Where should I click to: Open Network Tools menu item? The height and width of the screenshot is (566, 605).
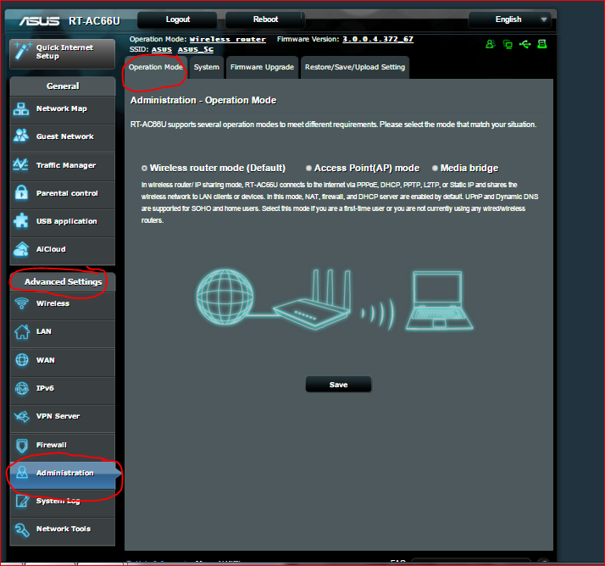(x=63, y=530)
